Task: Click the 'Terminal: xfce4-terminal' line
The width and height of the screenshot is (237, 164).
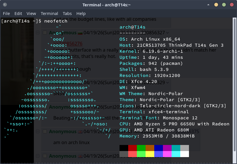Action: [x=154, y=112]
